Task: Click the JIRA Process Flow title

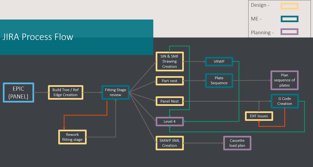Action: pyautogui.click(x=38, y=37)
